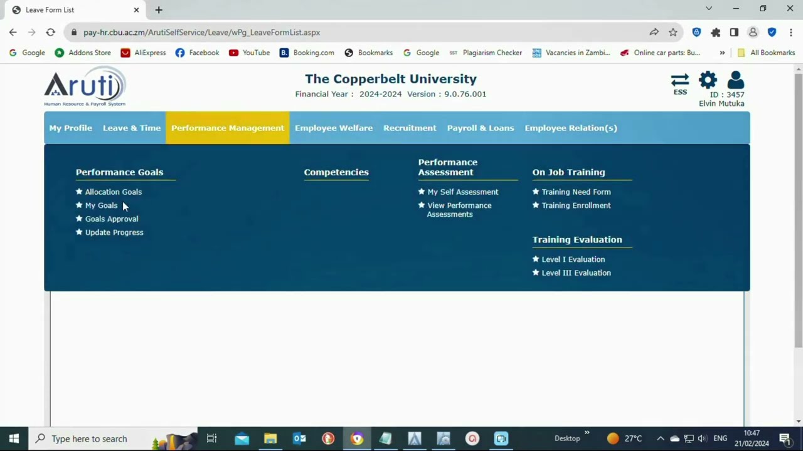
Task: Open Update Progress link
Action: pyautogui.click(x=114, y=232)
